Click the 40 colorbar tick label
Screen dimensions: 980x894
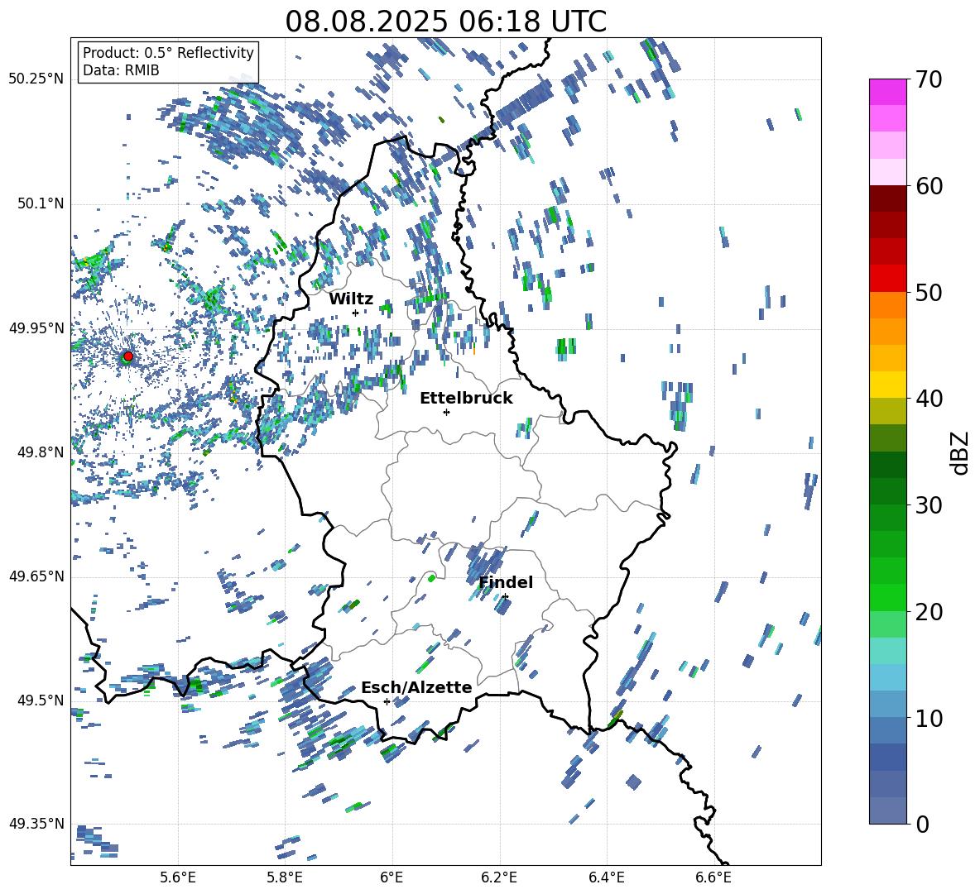tap(929, 399)
